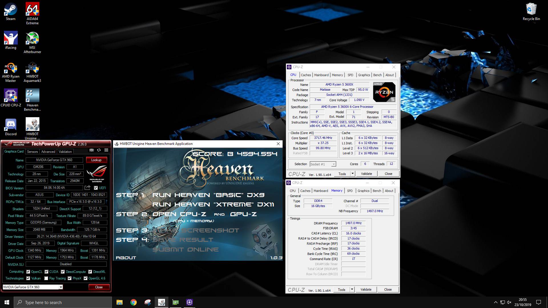Click Close button in lower CPU-Z
Viewport: 548px width, 308px height.
pos(388,289)
